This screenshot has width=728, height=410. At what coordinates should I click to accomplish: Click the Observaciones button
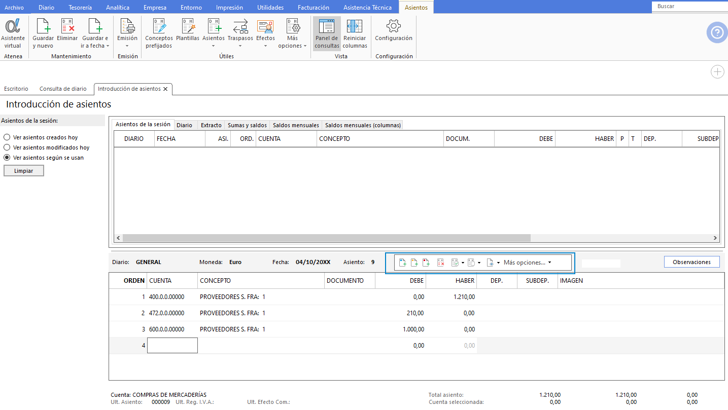pos(691,262)
